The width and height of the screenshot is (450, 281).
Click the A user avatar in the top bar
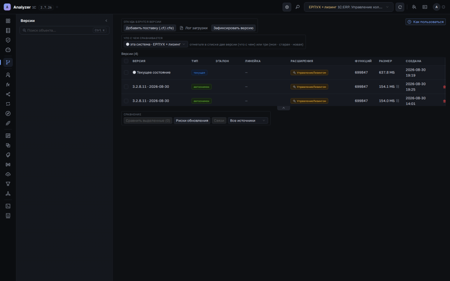coord(436,7)
